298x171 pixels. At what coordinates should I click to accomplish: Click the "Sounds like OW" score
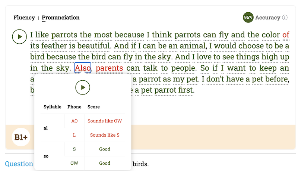click(x=105, y=121)
